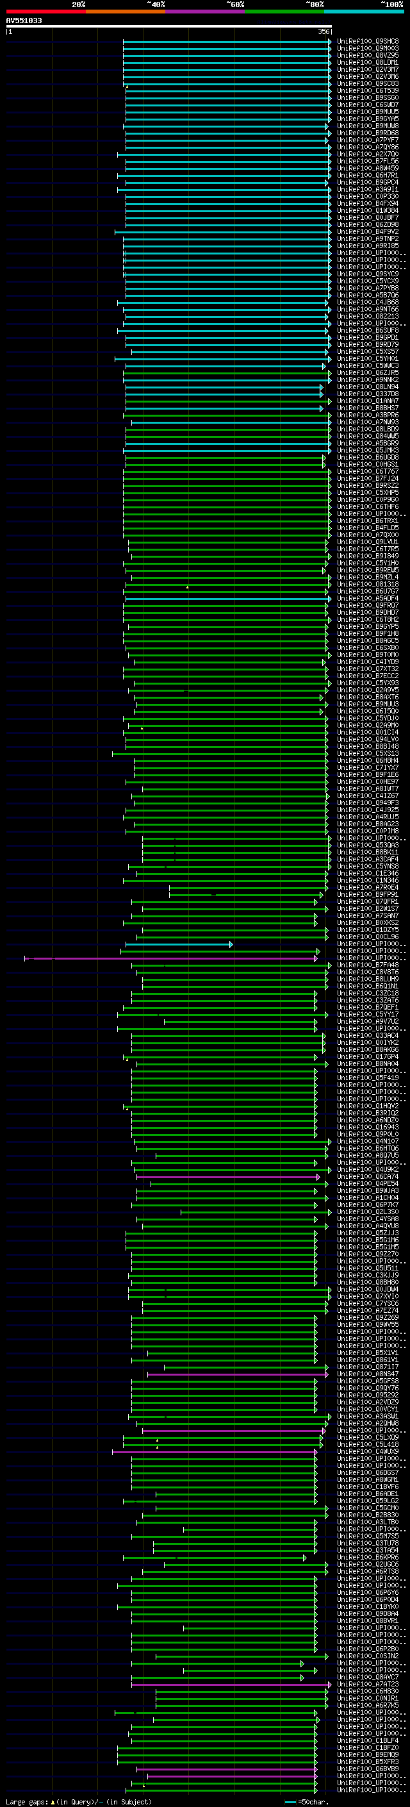Select hit label UniRef100_B9GPD1
Image resolution: width=410 pixels, height=1807 pixels.
pyautogui.click(x=367, y=337)
